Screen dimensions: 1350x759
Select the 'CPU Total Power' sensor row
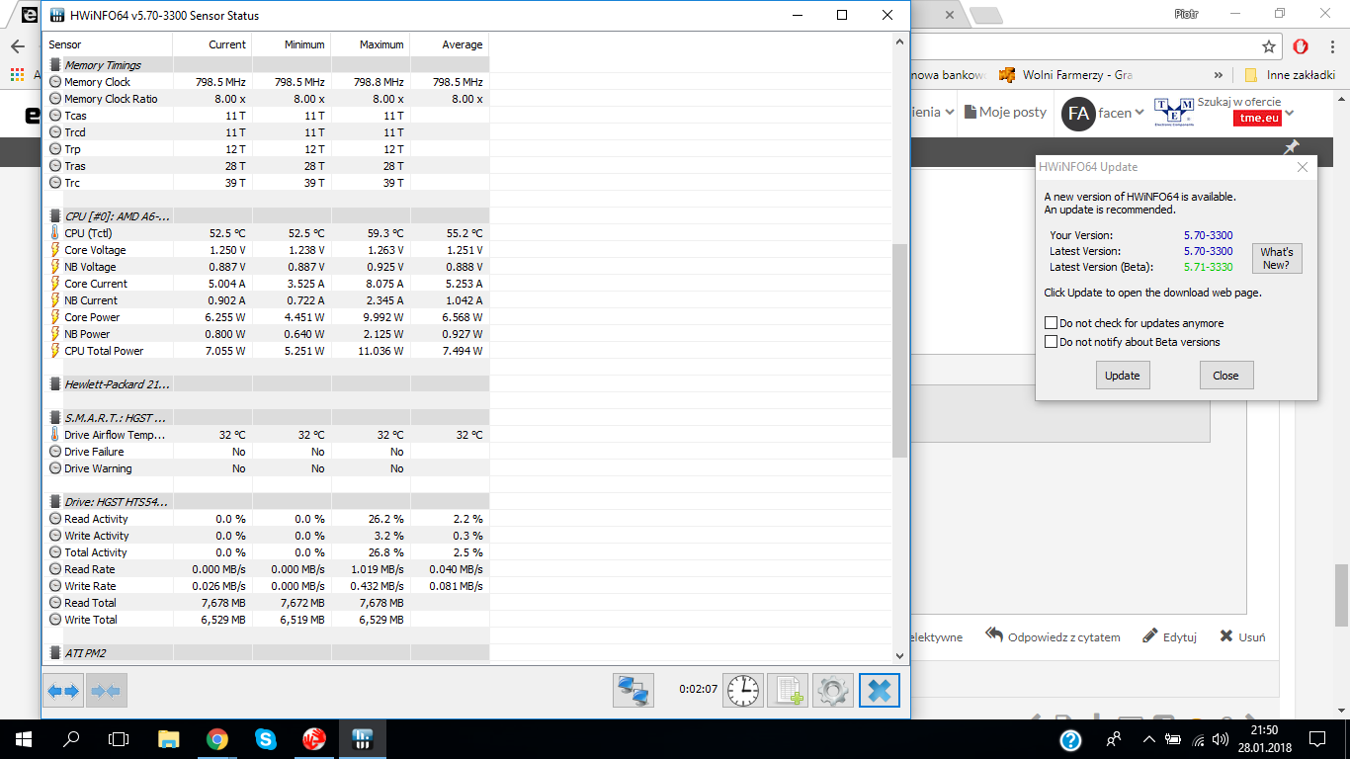coord(266,351)
